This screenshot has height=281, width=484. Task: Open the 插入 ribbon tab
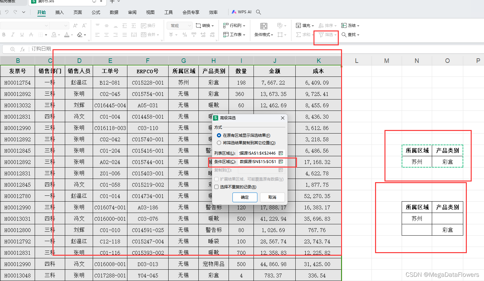(x=60, y=12)
